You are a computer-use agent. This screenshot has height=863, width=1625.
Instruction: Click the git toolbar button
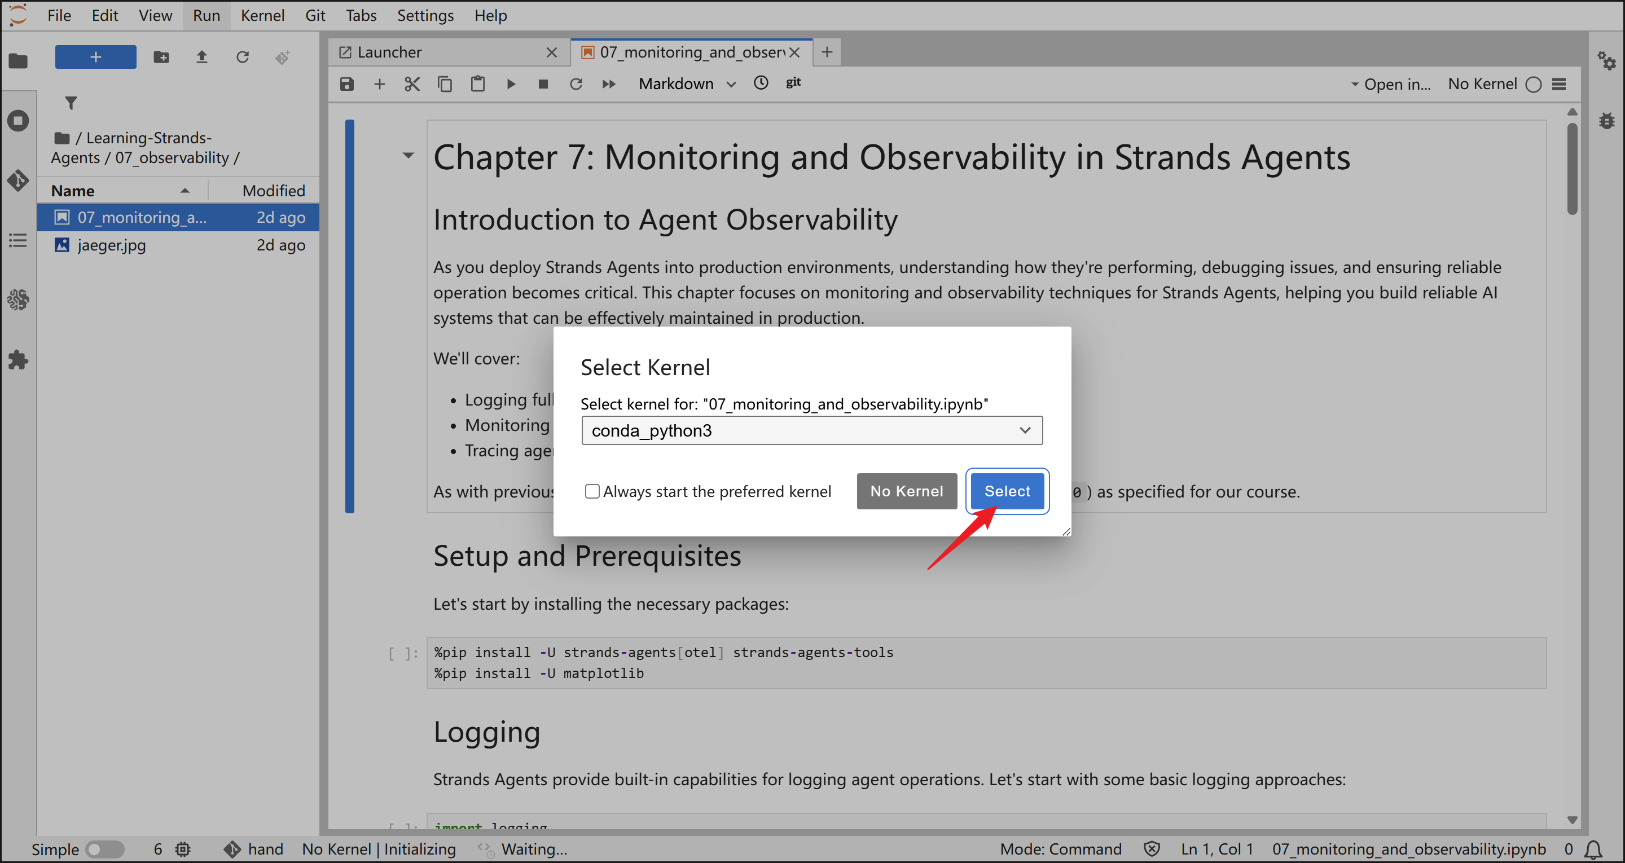pyautogui.click(x=793, y=82)
